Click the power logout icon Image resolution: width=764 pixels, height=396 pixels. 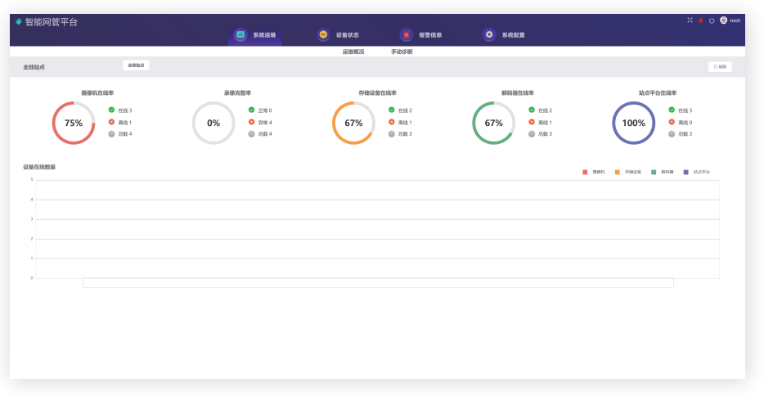coord(712,20)
